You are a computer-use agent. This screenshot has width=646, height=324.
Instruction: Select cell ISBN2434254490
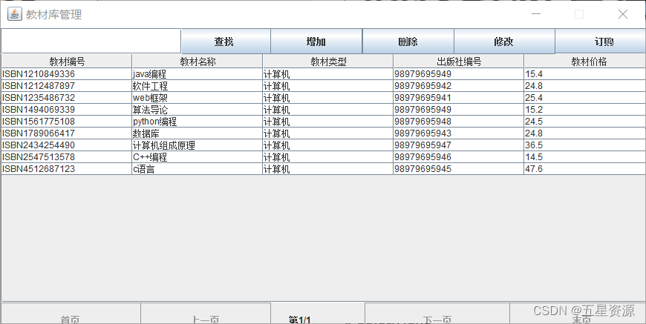[x=67, y=145]
